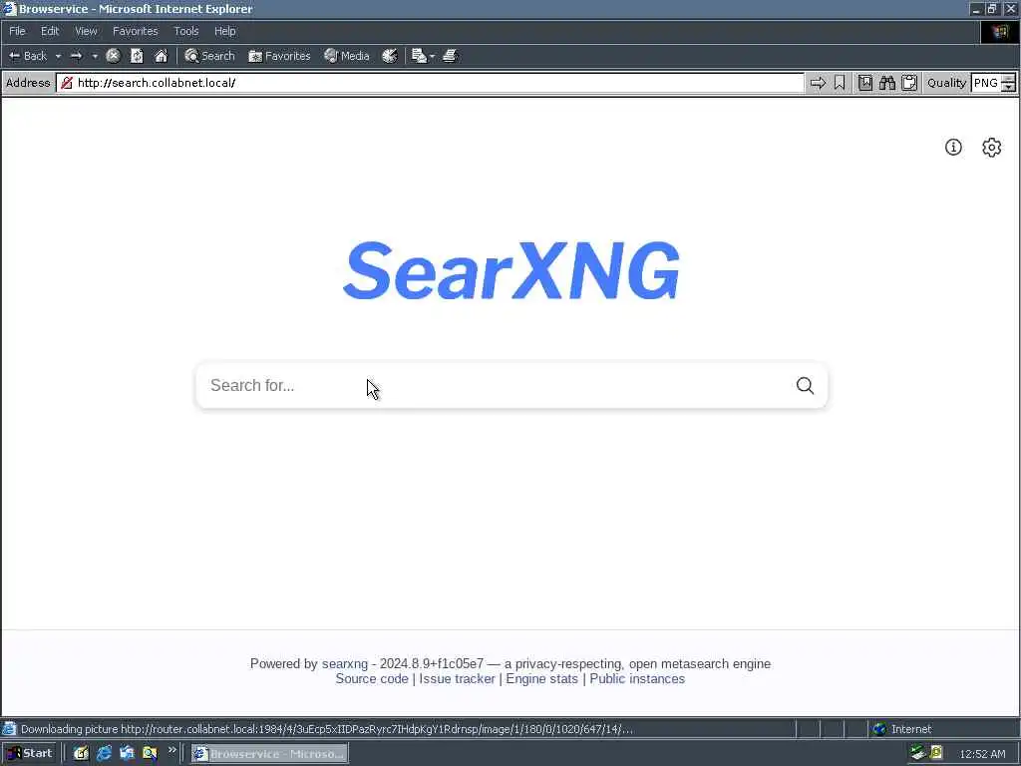
Task: Expand the Forward history dropdown arrow
Action: [x=95, y=56]
